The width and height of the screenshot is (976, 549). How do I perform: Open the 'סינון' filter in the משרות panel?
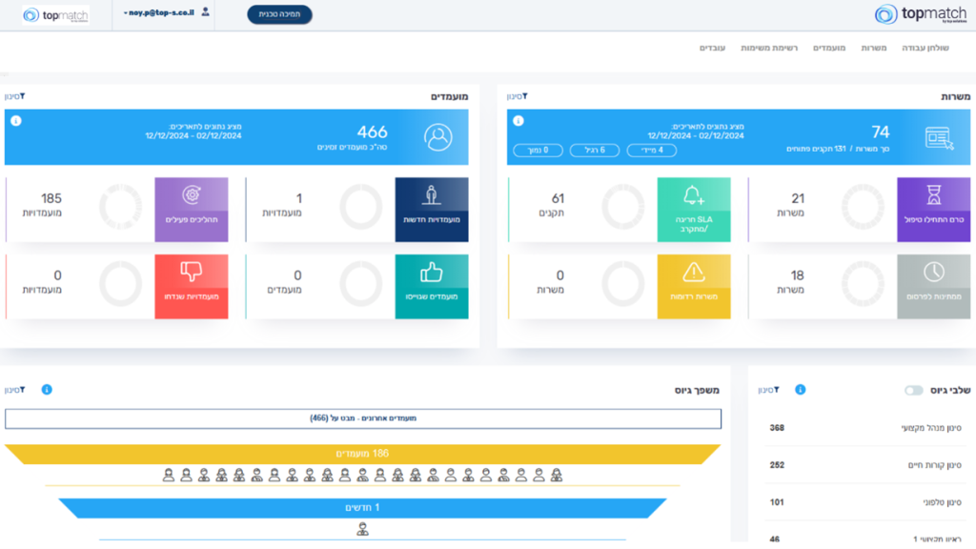[x=517, y=96]
